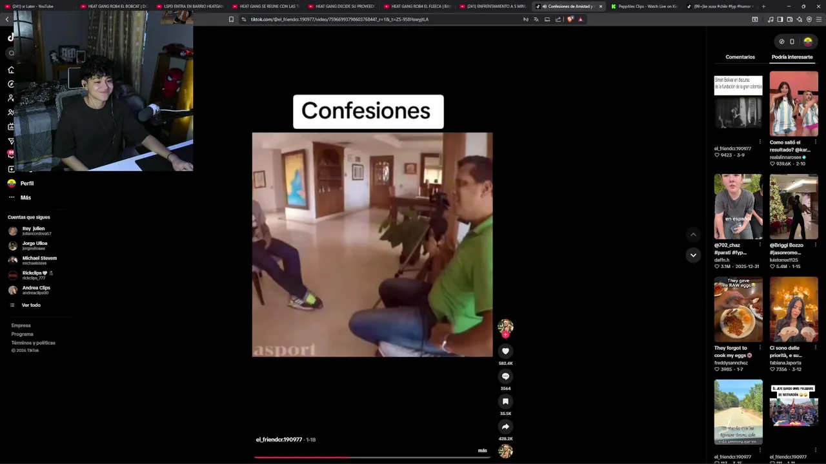Go to next video with down chevron
Screen dimensions: 826x464
[x=693, y=255]
